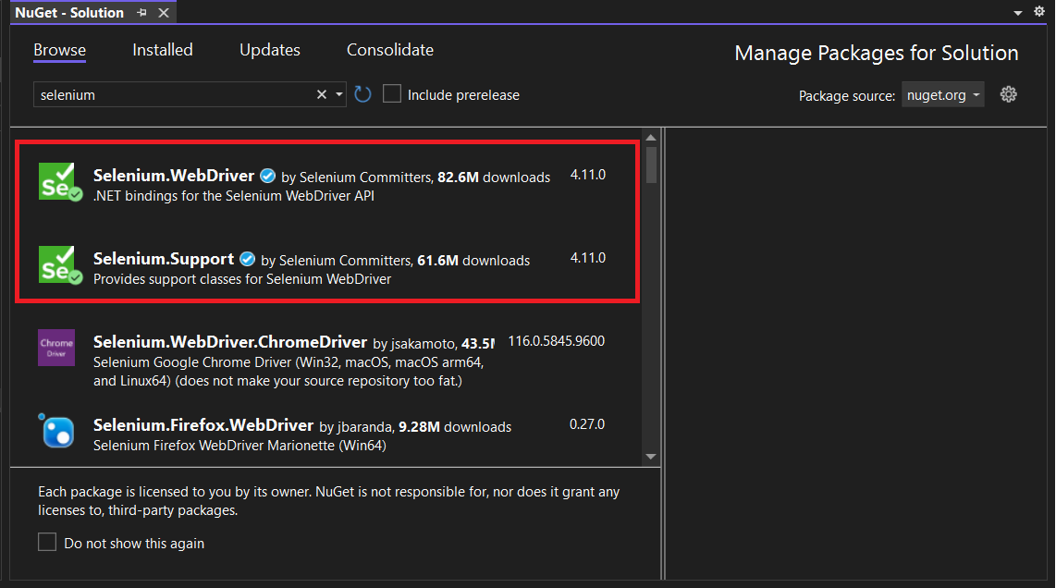The width and height of the screenshot is (1056, 588).
Task: Click the refresh icon next to search box
Action: point(362,94)
